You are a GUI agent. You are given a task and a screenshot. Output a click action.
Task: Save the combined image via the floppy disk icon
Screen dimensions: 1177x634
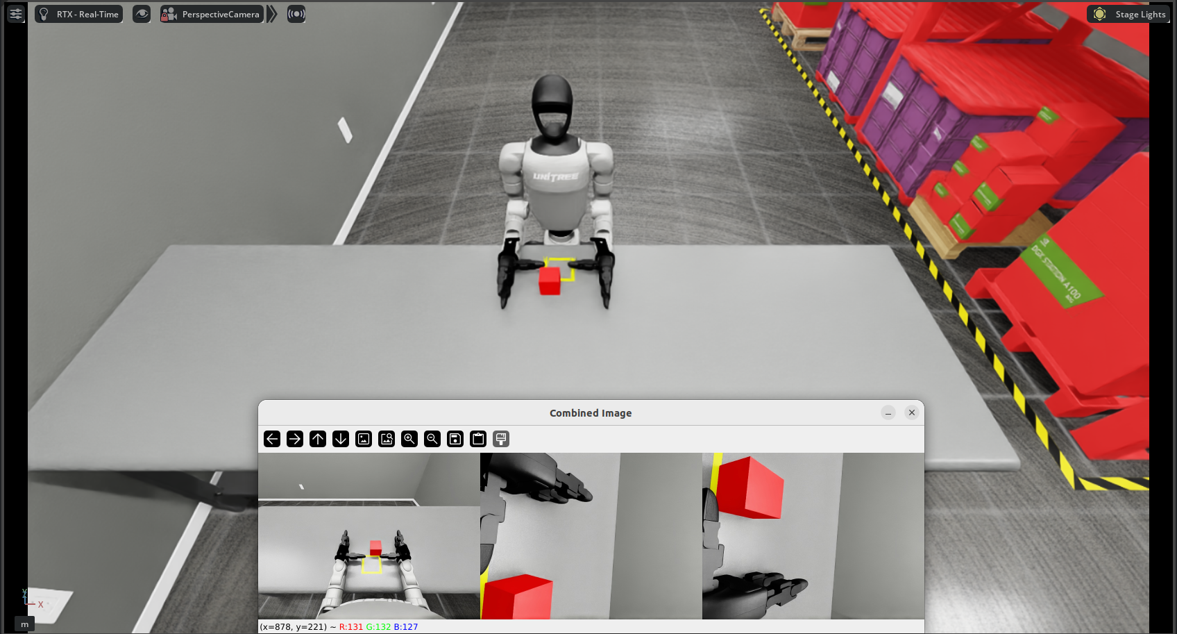pyautogui.click(x=455, y=439)
